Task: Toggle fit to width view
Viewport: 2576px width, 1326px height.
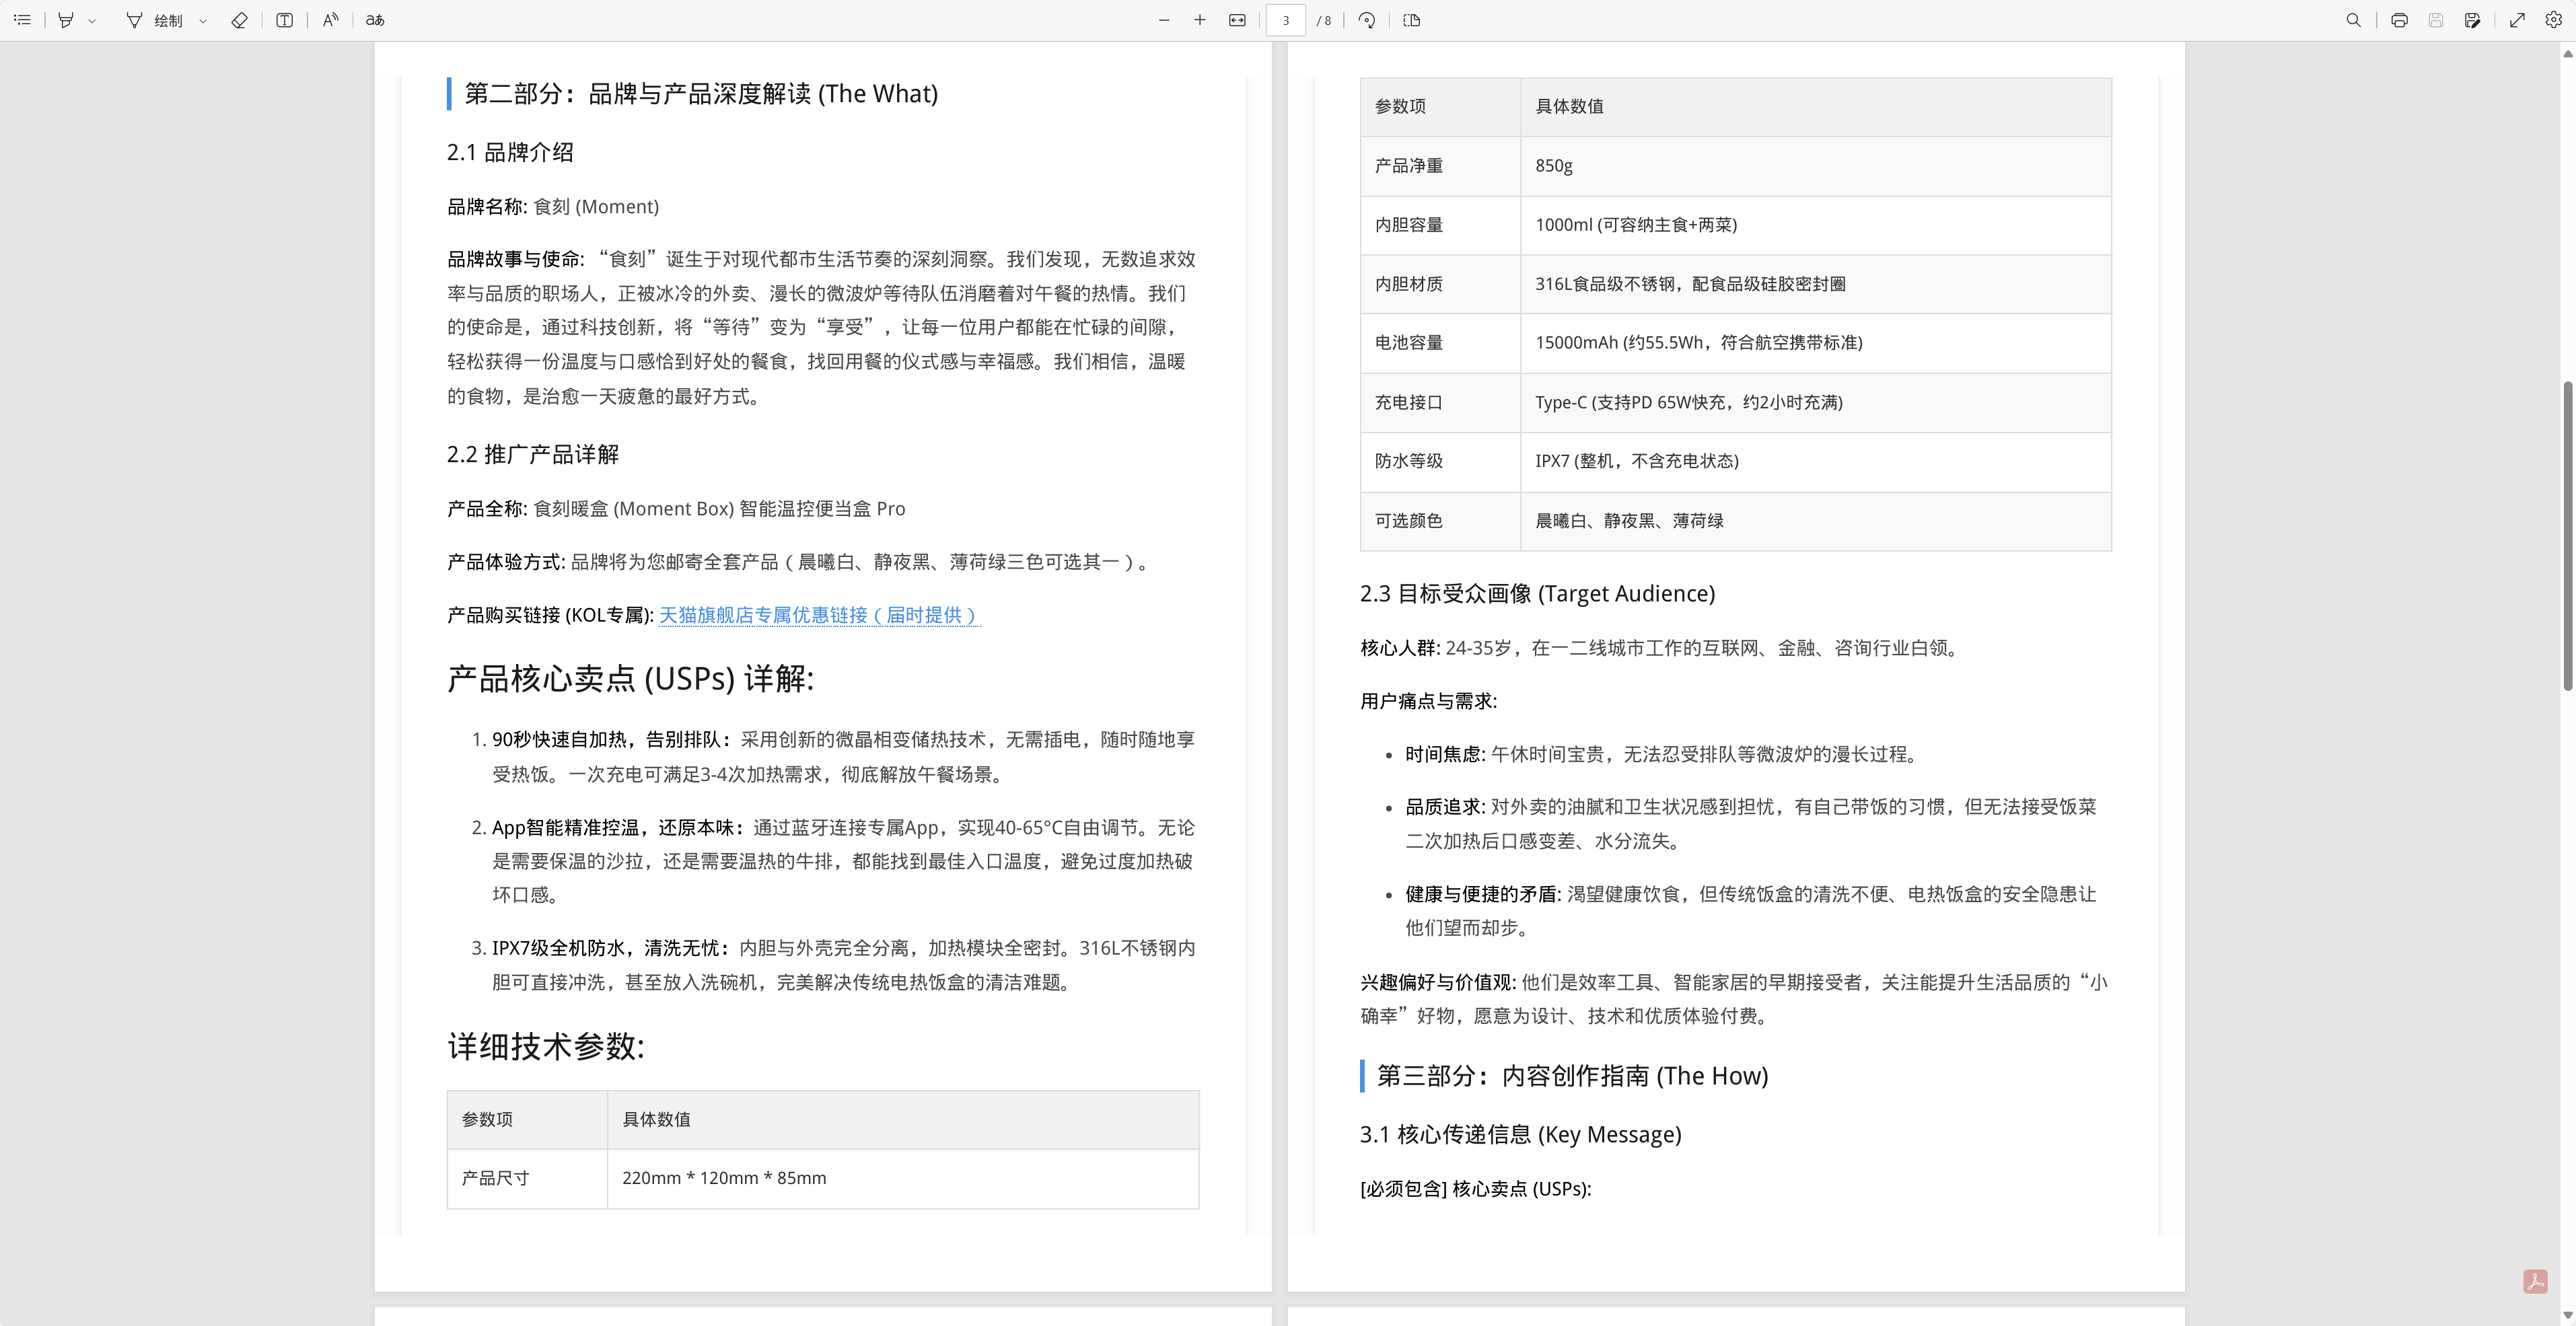Action: (1237, 20)
